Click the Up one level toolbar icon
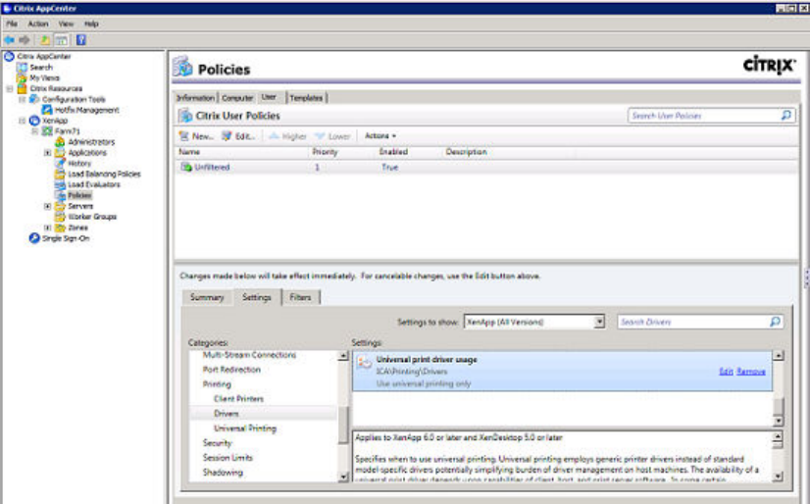This screenshot has height=504, width=810. pyautogui.click(x=45, y=40)
